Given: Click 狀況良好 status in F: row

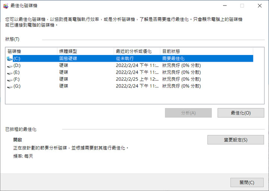Looking at the screenshot, I should [182, 79].
